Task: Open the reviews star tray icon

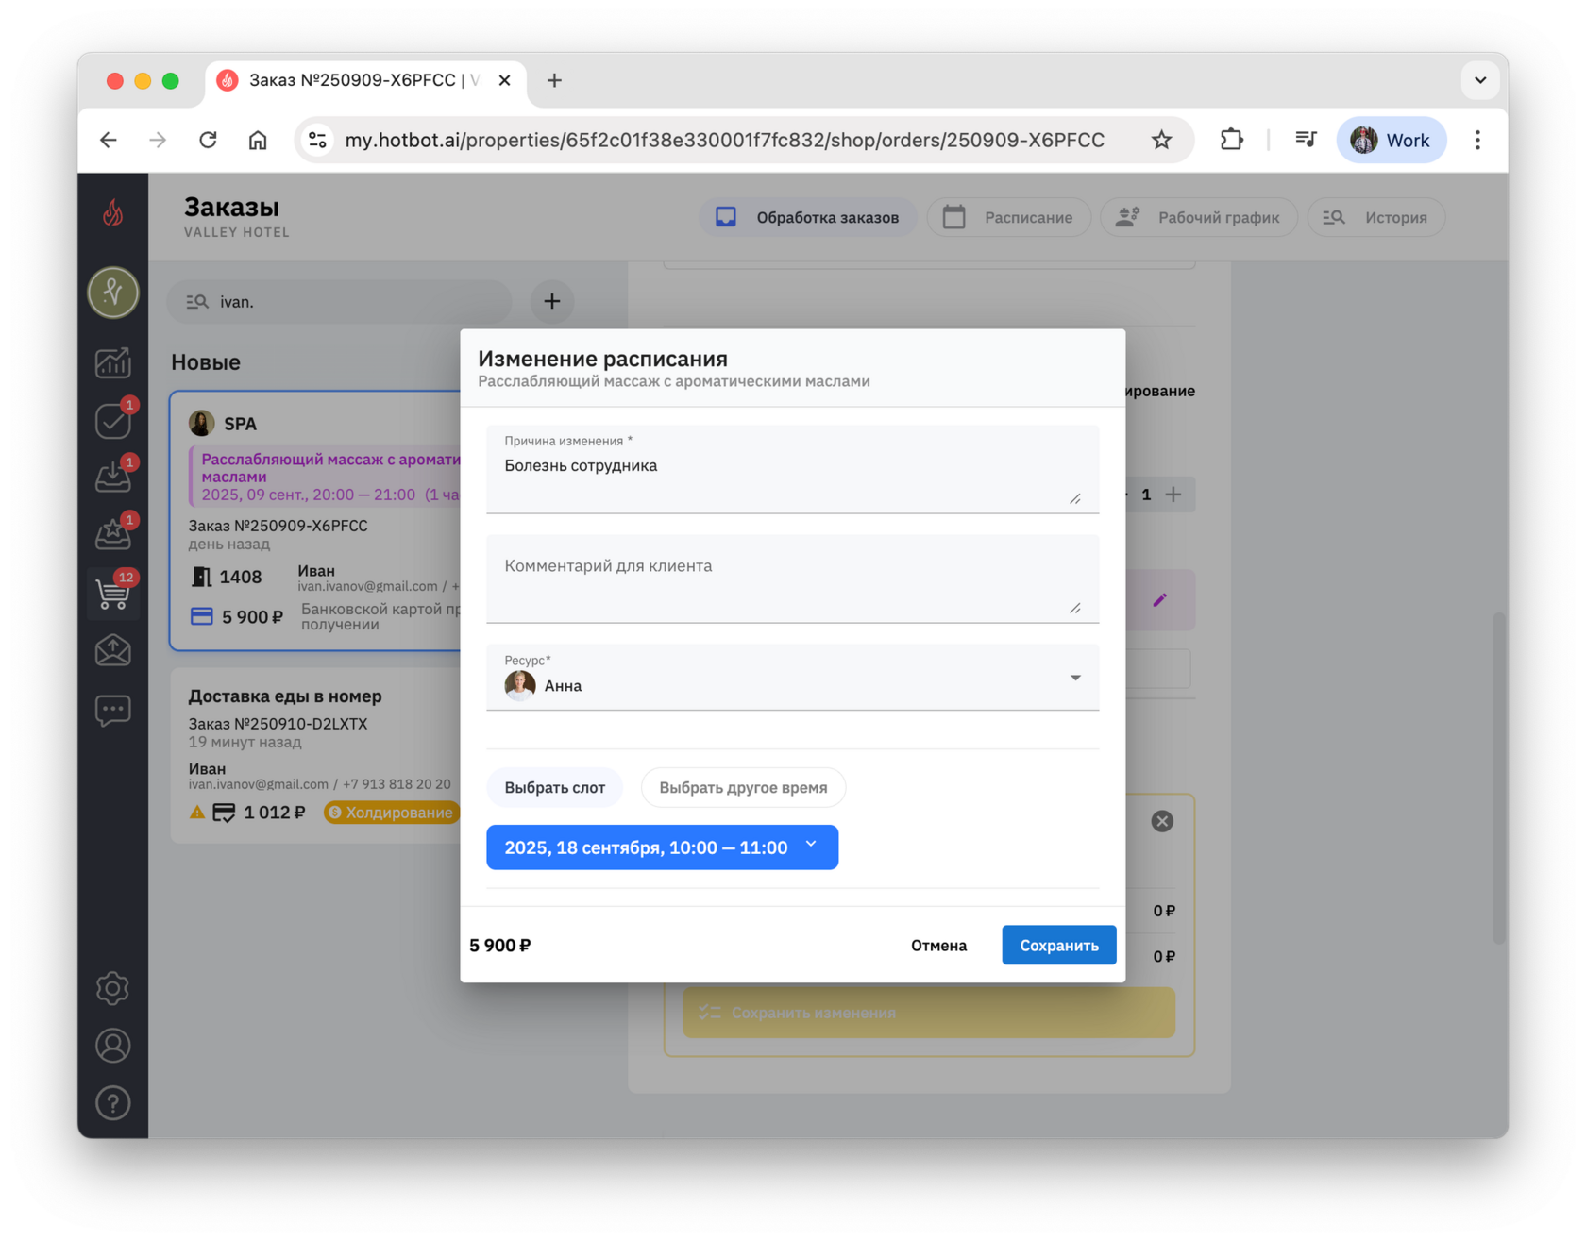Action: pyautogui.click(x=113, y=534)
